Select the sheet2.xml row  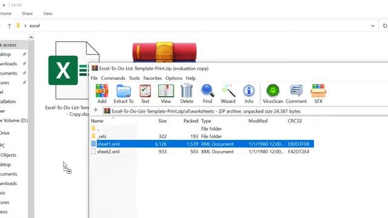click(202, 151)
